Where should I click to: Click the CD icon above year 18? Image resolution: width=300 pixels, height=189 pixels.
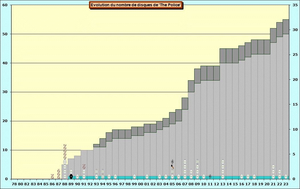(254, 176)
